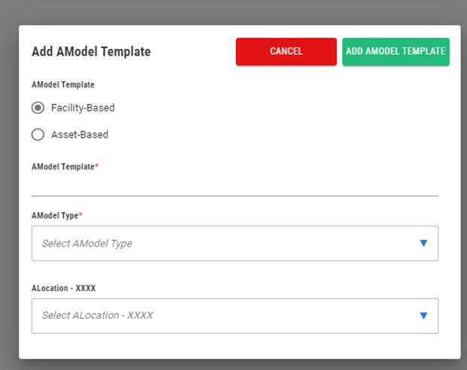Viewport: 467px width, 370px height.
Task: Open the Select AModel Type combo box
Action: pyautogui.click(x=235, y=243)
